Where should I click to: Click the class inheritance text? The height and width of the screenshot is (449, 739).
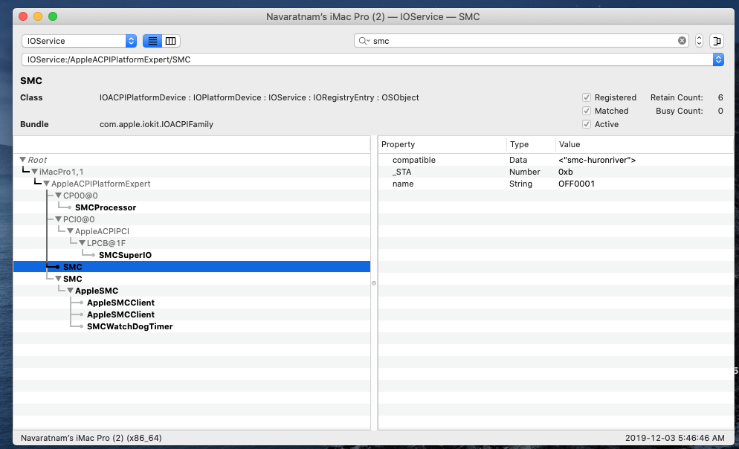tap(259, 97)
